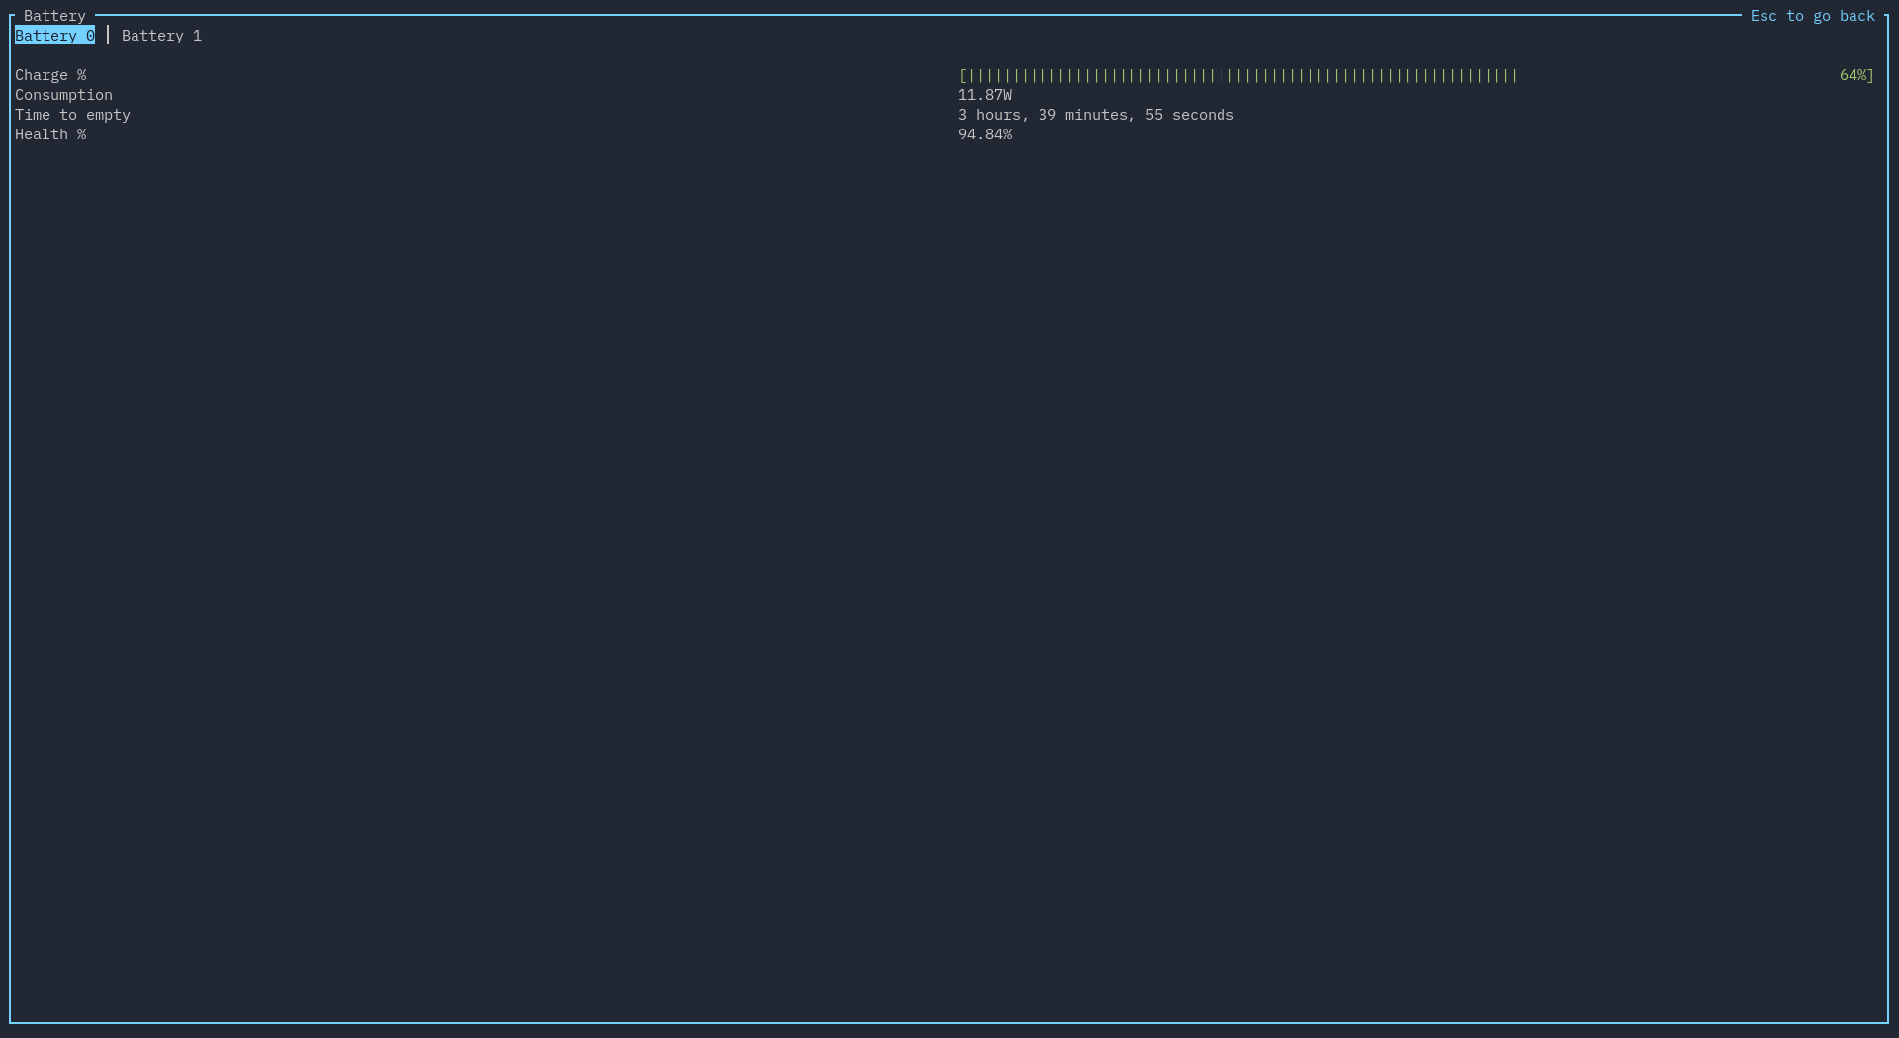Click the highlighted Battery 0 label
1899x1038 pixels.
click(54, 36)
